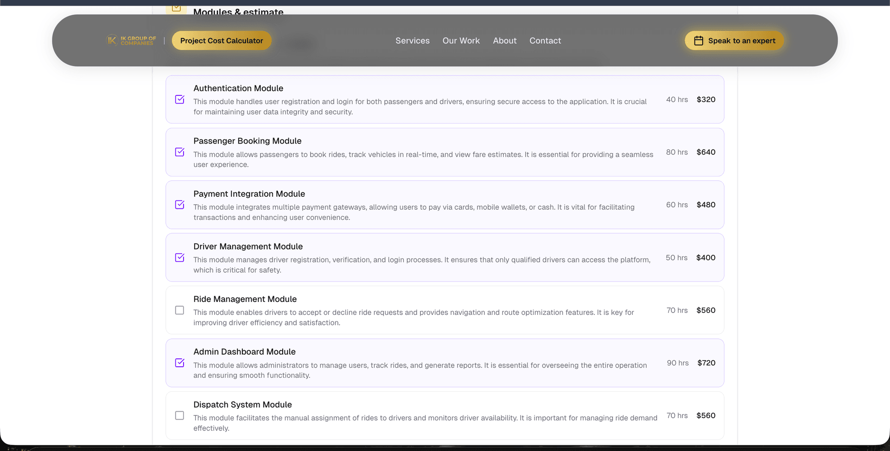Check the Dispatch System Module checkbox
Viewport: 890px width, 451px height.
coord(180,416)
